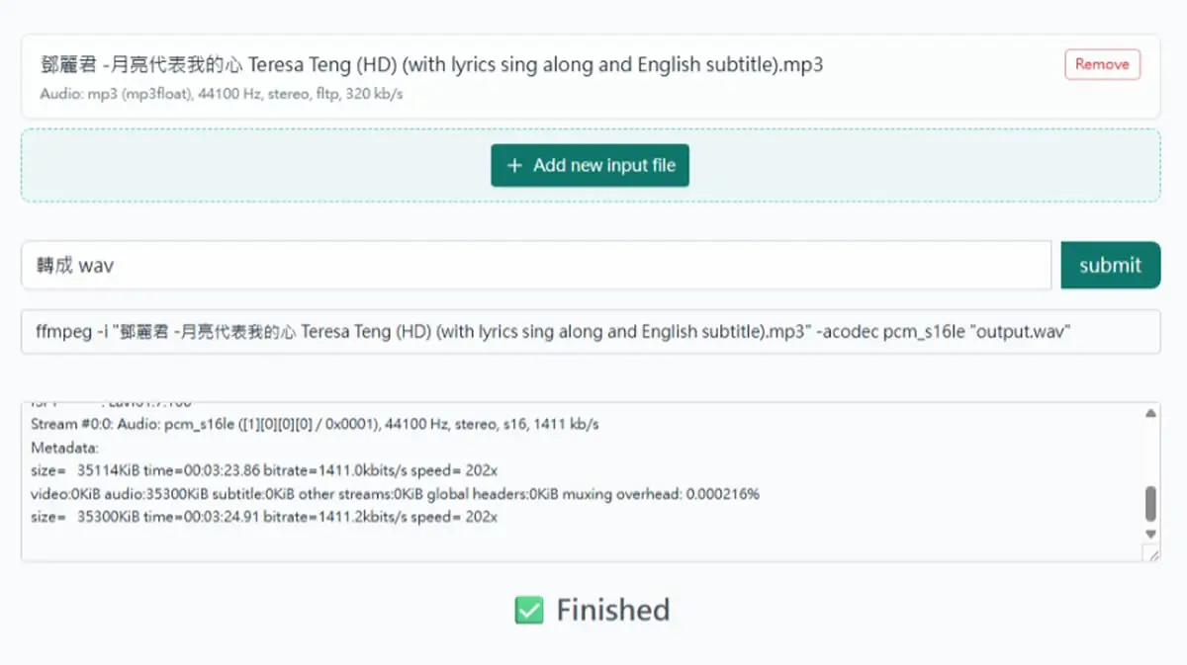The height and width of the screenshot is (665, 1187).
Task: Click the final size= 35300KiB log line
Action: (x=264, y=517)
